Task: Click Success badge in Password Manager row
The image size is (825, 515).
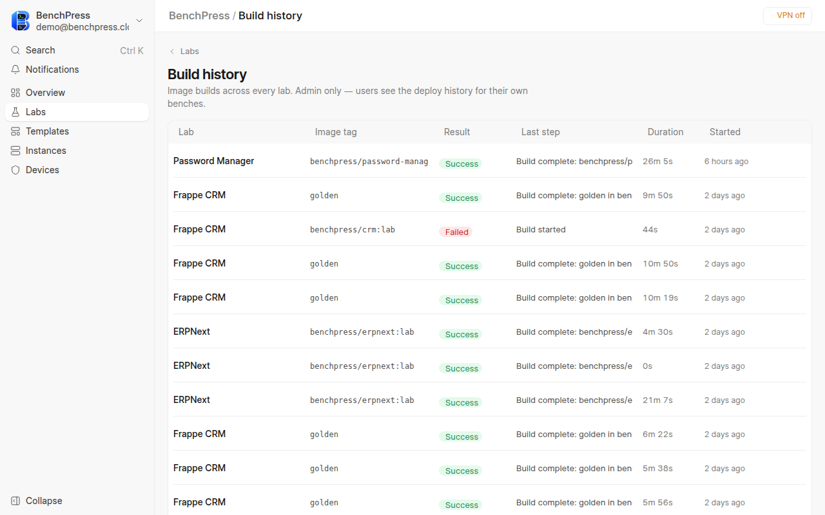Action: coord(461,164)
